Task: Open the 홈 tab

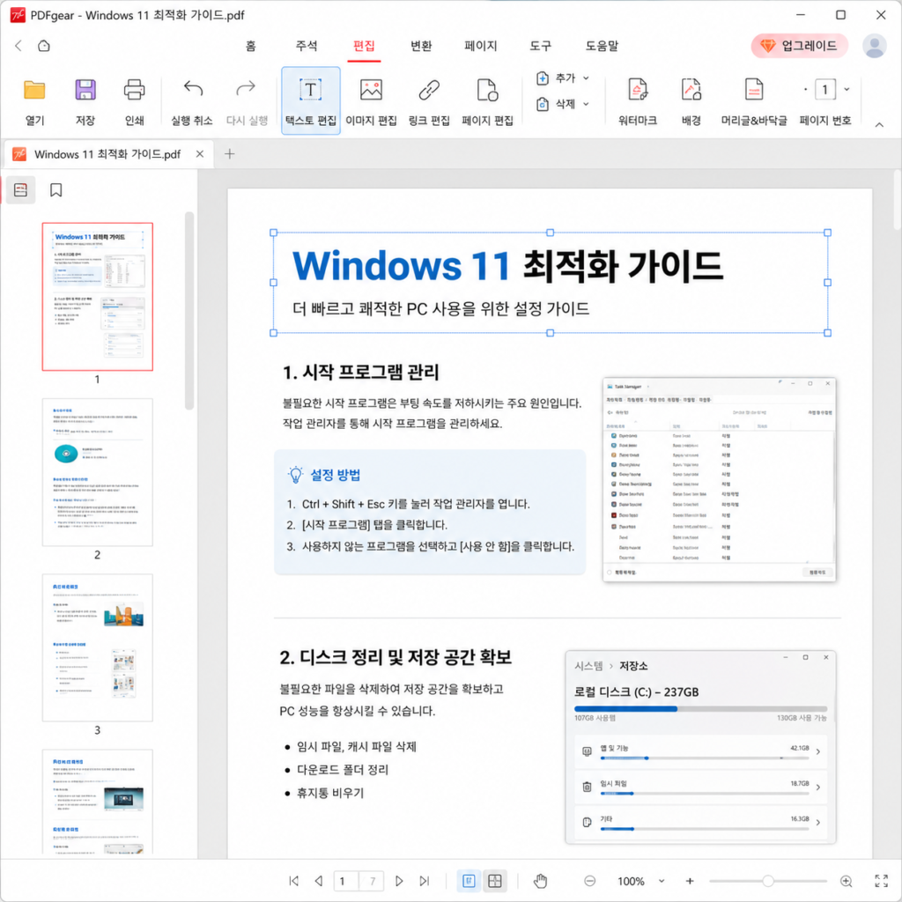Action: [251, 46]
